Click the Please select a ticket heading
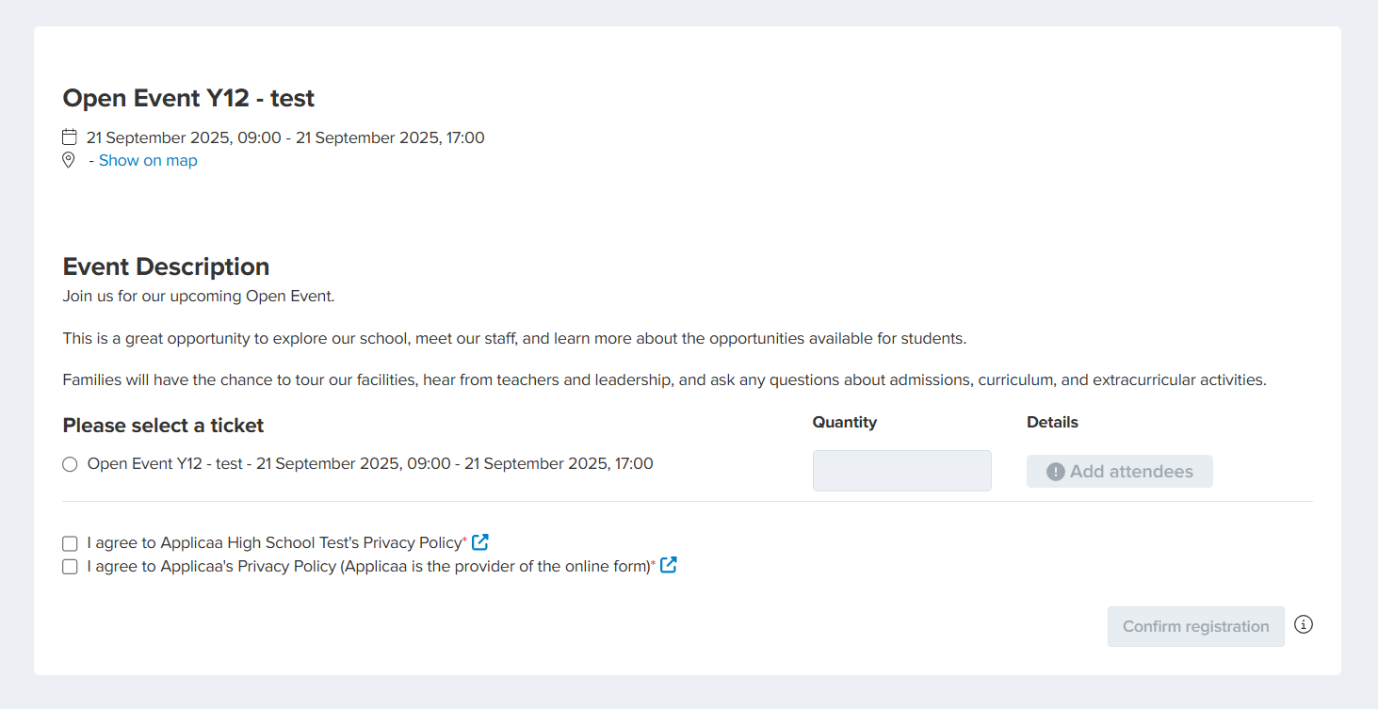 click(163, 426)
